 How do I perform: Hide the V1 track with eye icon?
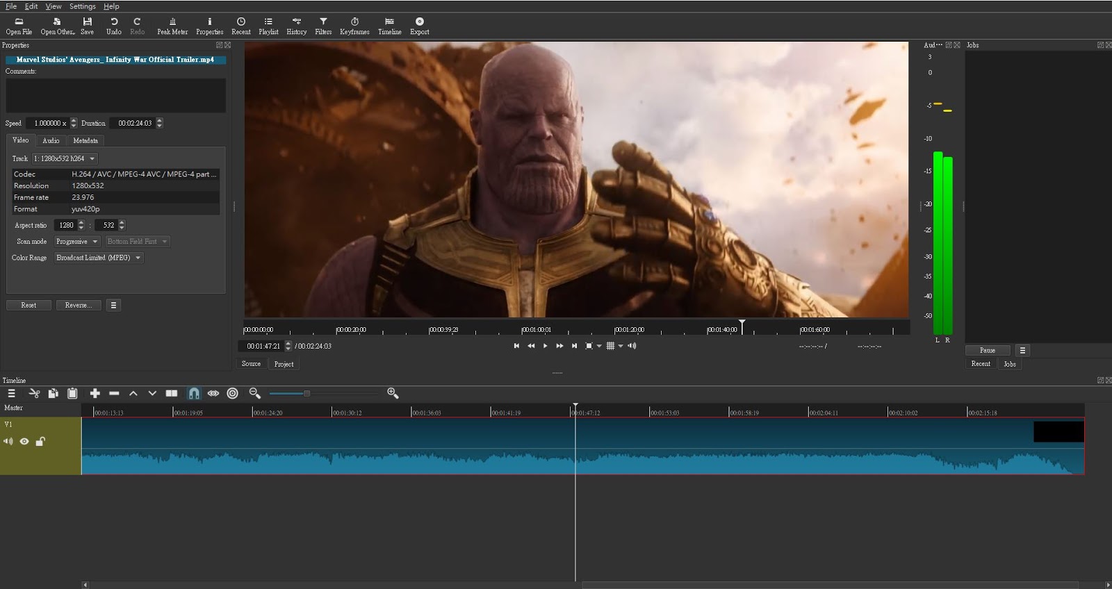tap(24, 441)
